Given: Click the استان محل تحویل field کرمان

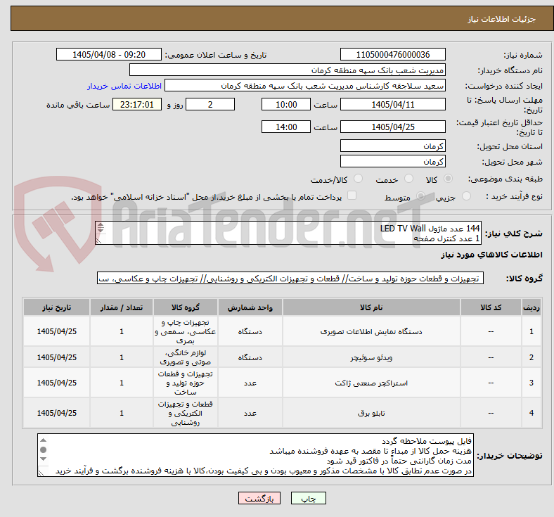Looking at the screenshot, I should coord(392,146).
